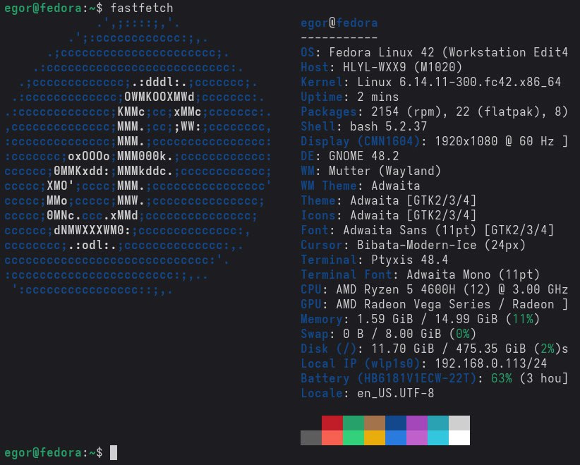Click the Local IP address 192.168.0.113/24
580x465 pixels.
click(x=490, y=363)
